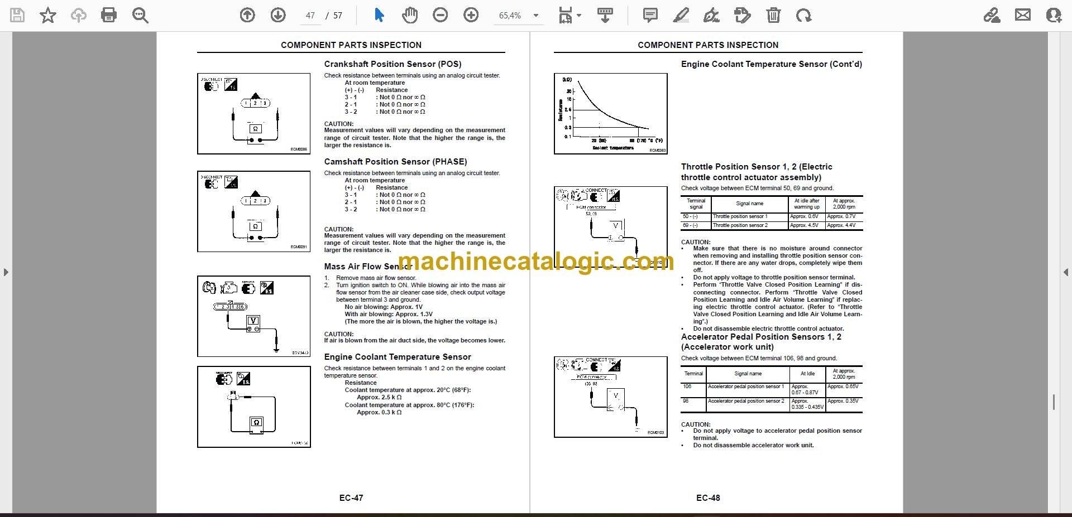Click text Approx. 2.5 kΩ
The image size is (1072, 517).
coord(379,398)
